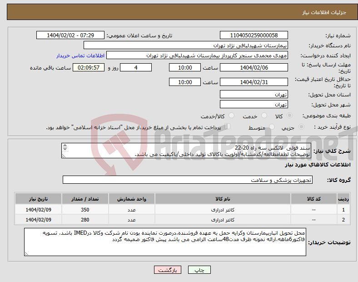The width and height of the screenshot is (358, 282).
Task: Click the goods group field تجهیزات پزشکی و سلامت
Action: click(188, 180)
